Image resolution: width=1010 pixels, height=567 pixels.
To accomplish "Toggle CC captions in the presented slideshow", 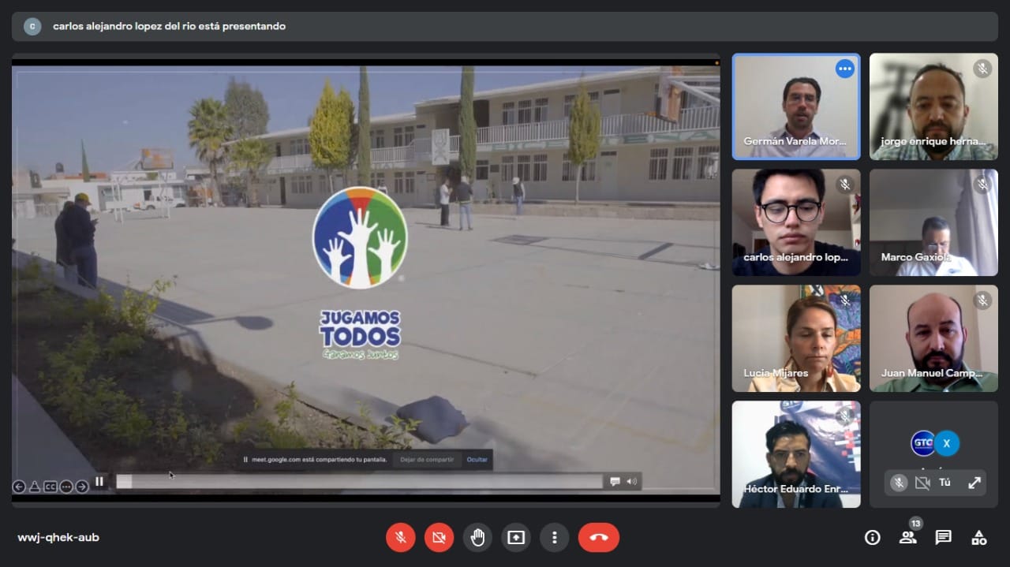I will (50, 487).
